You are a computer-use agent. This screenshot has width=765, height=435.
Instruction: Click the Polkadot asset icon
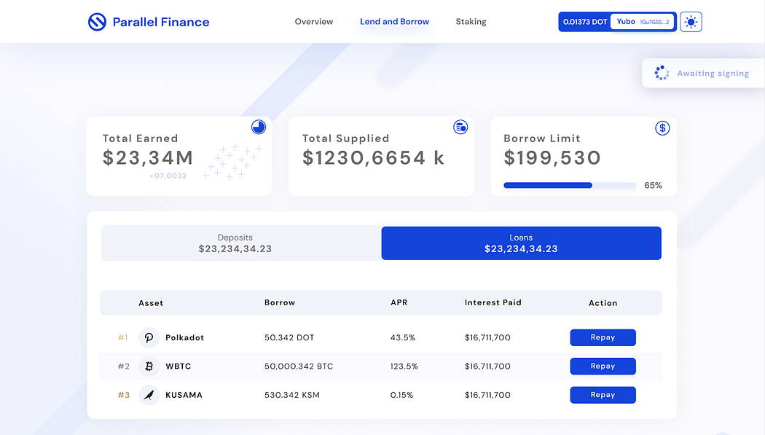[149, 337]
